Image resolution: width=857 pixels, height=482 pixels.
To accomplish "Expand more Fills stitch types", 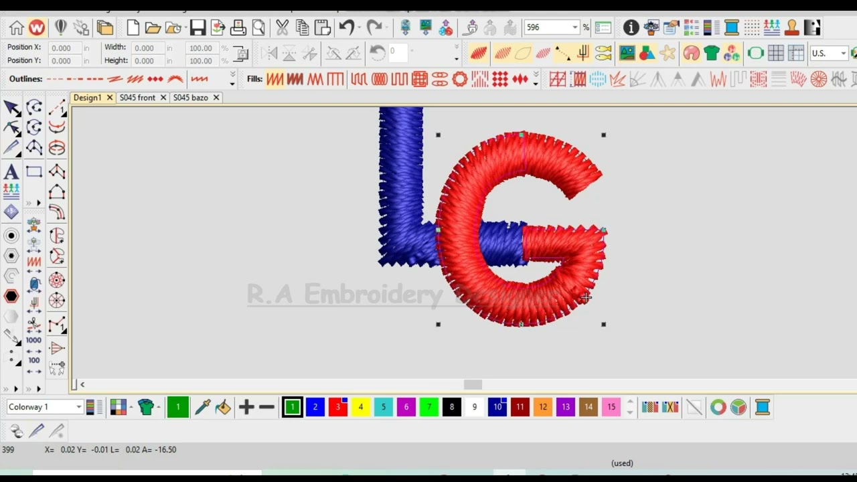I will (x=536, y=79).
